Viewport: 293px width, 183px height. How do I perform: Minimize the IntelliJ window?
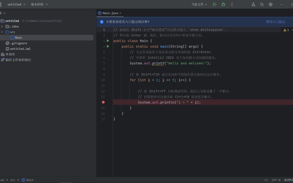pos(282,4)
